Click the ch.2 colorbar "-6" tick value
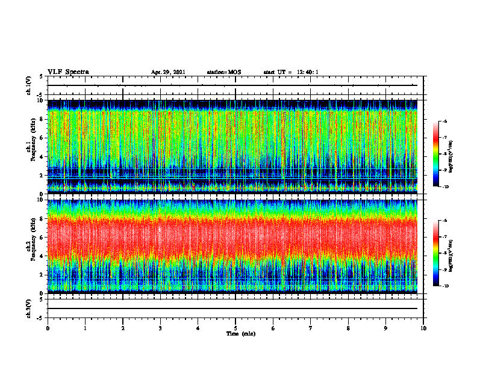The height and width of the screenshot is (368, 477). click(444, 221)
